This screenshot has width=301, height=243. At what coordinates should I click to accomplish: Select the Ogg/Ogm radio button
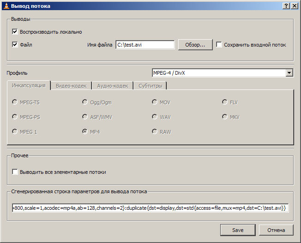(x=85, y=102)
